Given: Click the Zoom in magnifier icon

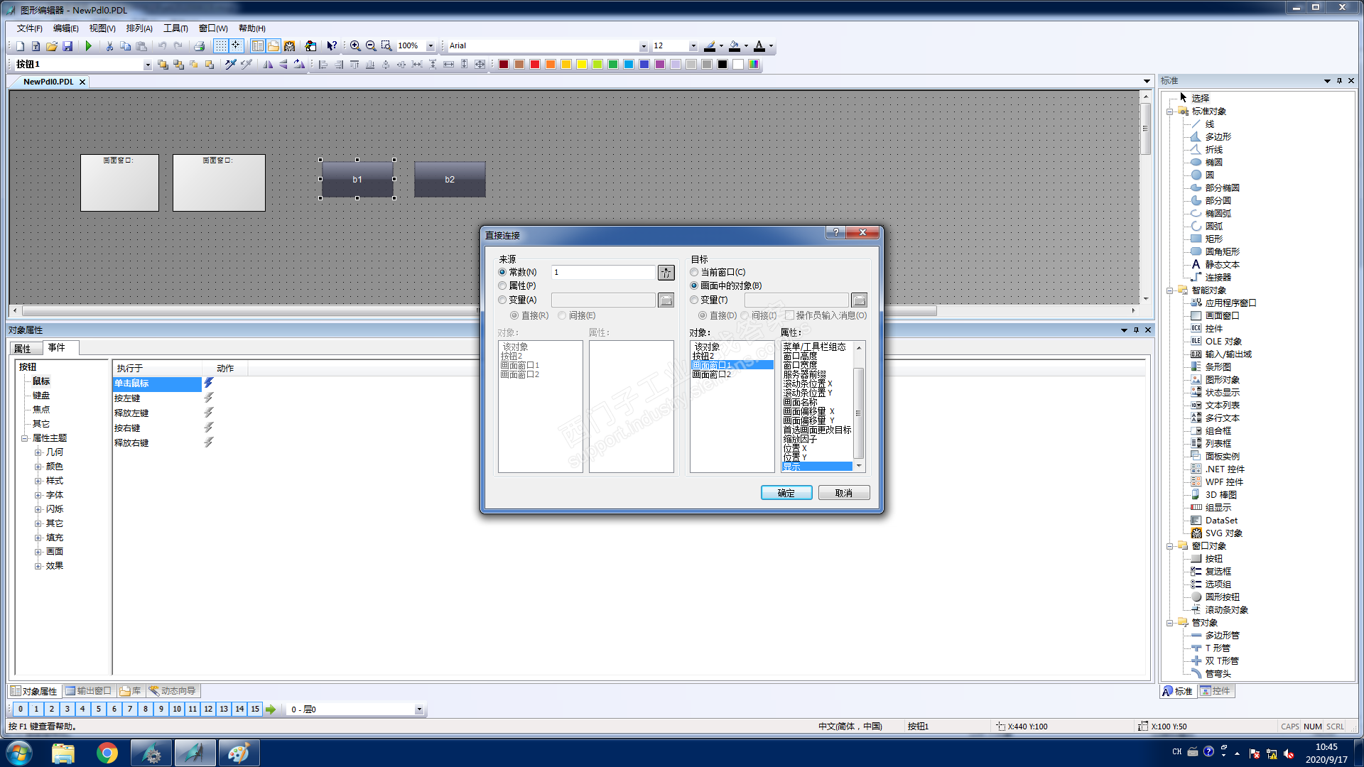Looking at the screenshot, I should pos(355,46).
